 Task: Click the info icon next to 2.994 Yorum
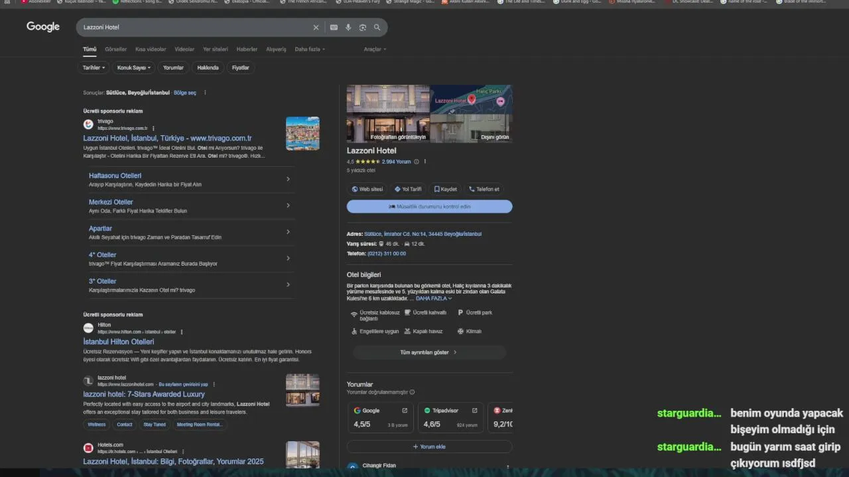coord(417,162)
